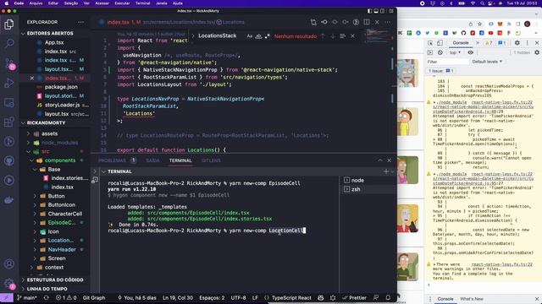Click Git Graph in status bar
Image resolution: width=542 pixels, height=304 pixels.
[94, 298]
